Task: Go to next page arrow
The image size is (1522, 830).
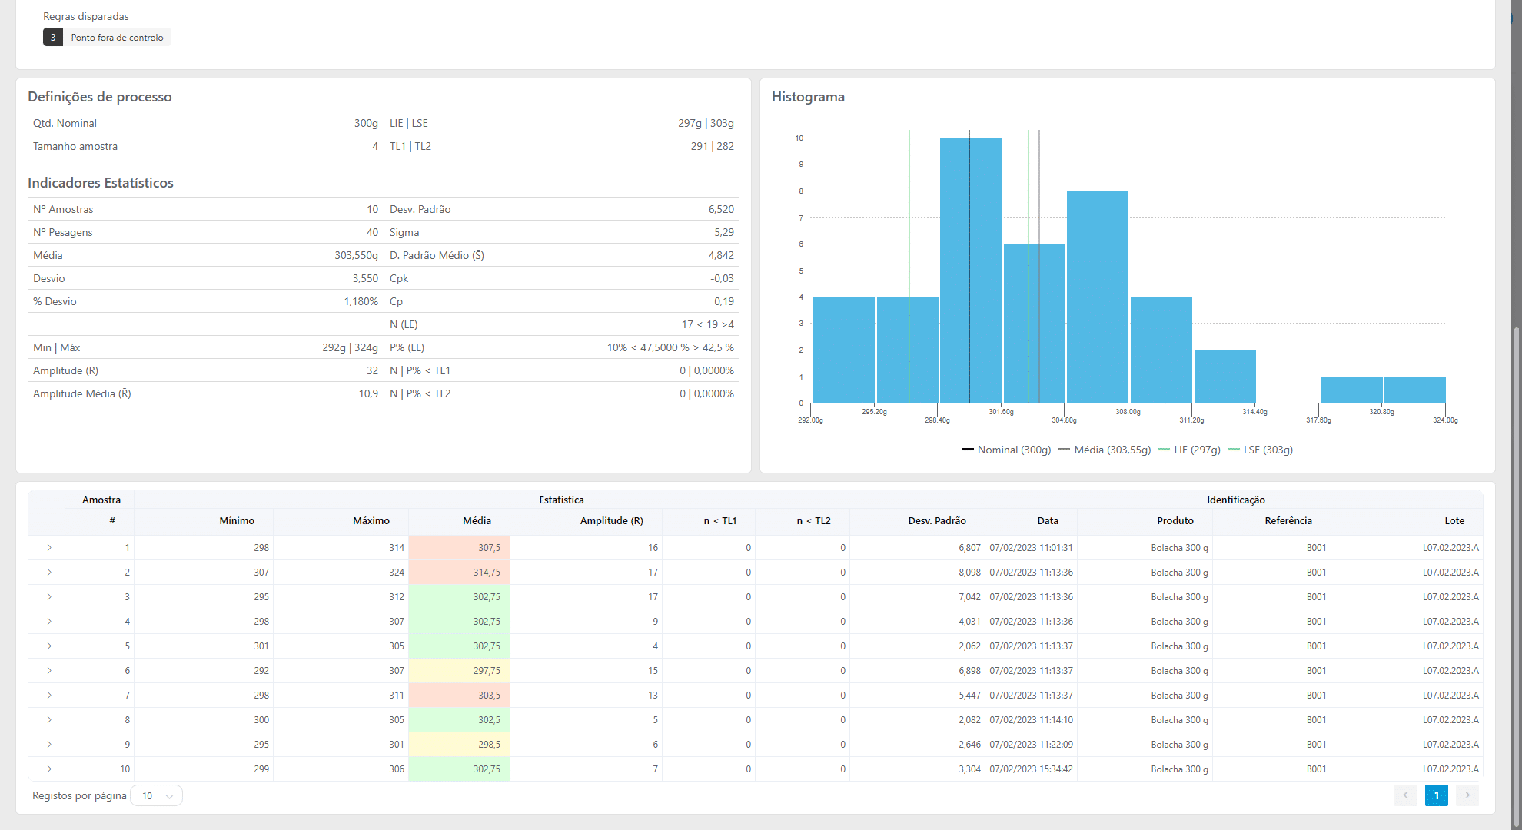Action: pos(1467,795)
